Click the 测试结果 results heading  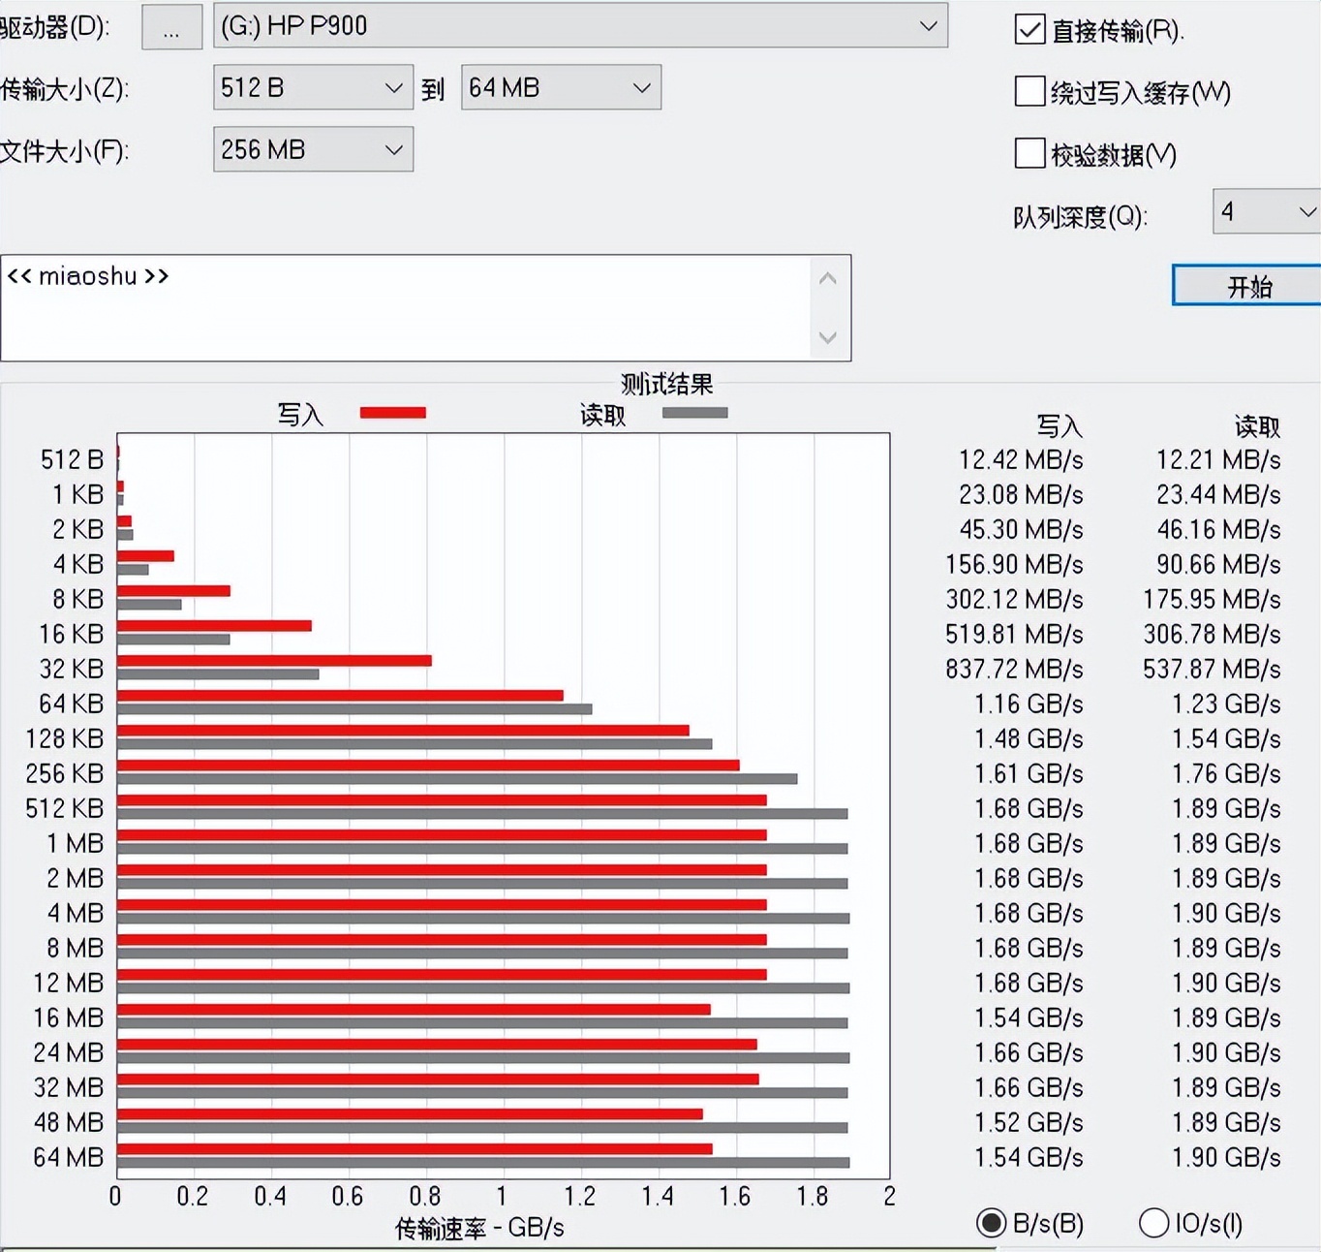pos(665,384)
